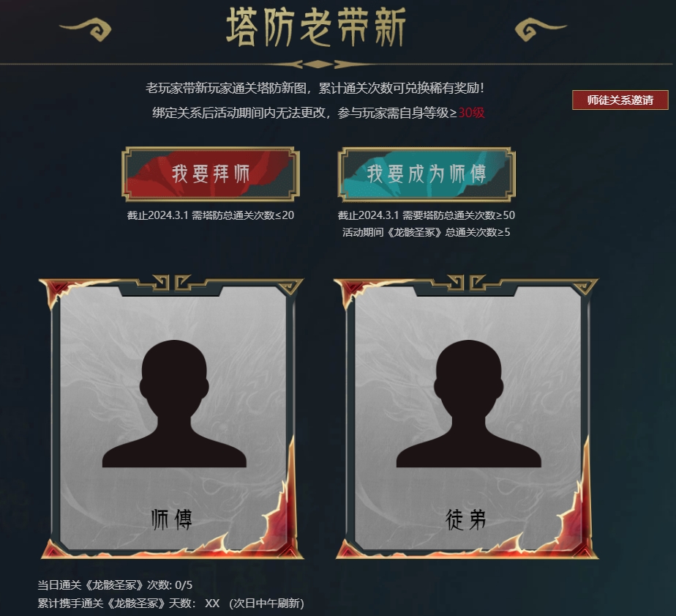Click the 徒弟 silhouette avatar
The height and width of the screenshot is (616, 676).
pyautogui.click(x=469, y=403)
